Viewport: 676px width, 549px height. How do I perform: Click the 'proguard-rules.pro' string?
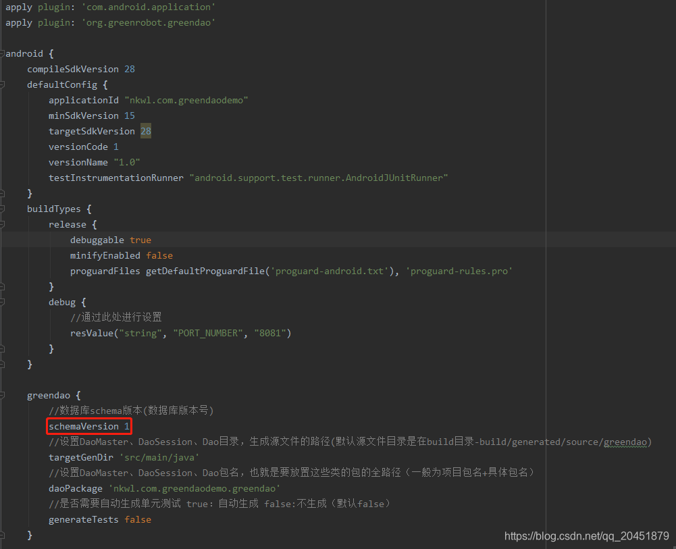[459, 271]
